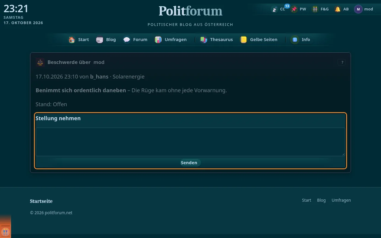Click the orange people icon at bottom-left
Screen dimensions: 381x238
5,232
